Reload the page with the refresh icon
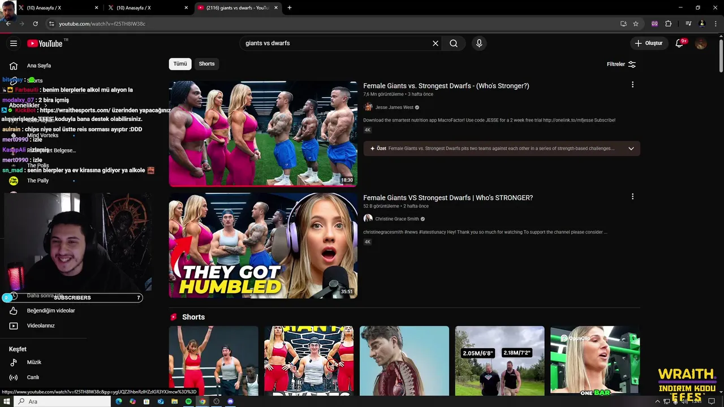 [x=35, y=24]
